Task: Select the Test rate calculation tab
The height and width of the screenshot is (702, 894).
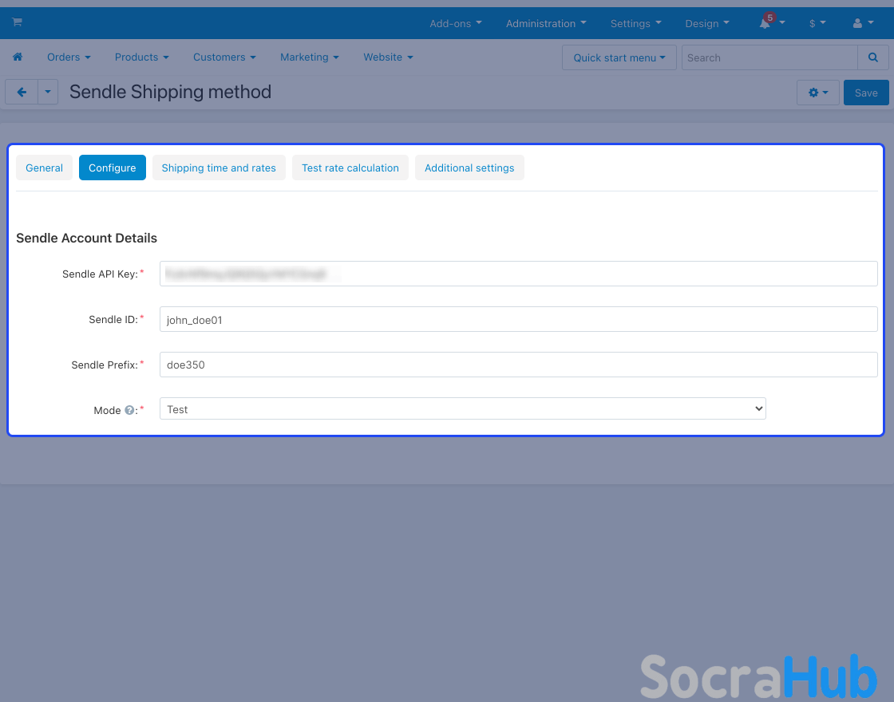Action: click(x=350, y=168)
